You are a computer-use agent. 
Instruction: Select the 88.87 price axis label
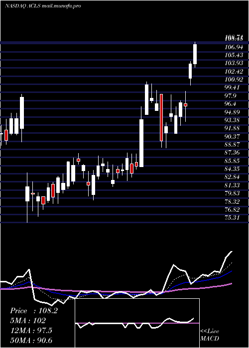tap(232, 145)
